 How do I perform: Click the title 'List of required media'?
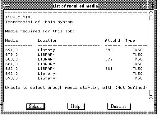pos(75,6)
